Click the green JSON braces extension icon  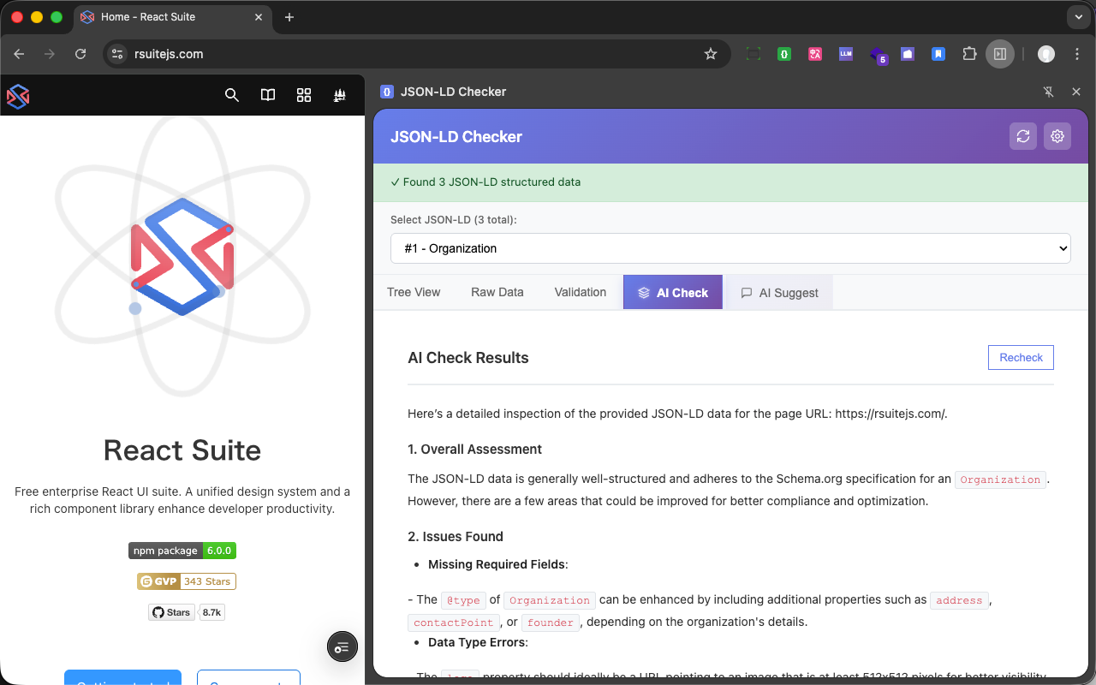pos(784,54)
